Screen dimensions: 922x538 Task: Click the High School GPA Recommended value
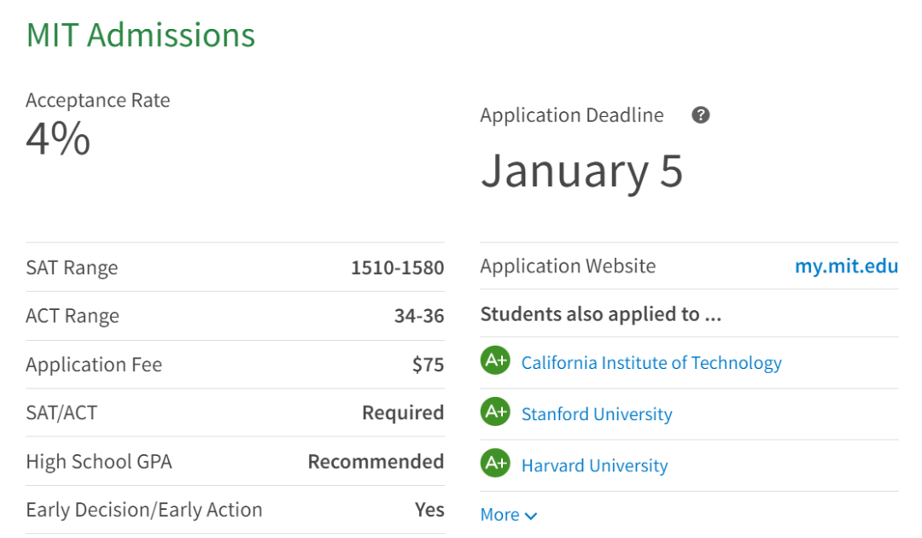click(x=376, y=461)
